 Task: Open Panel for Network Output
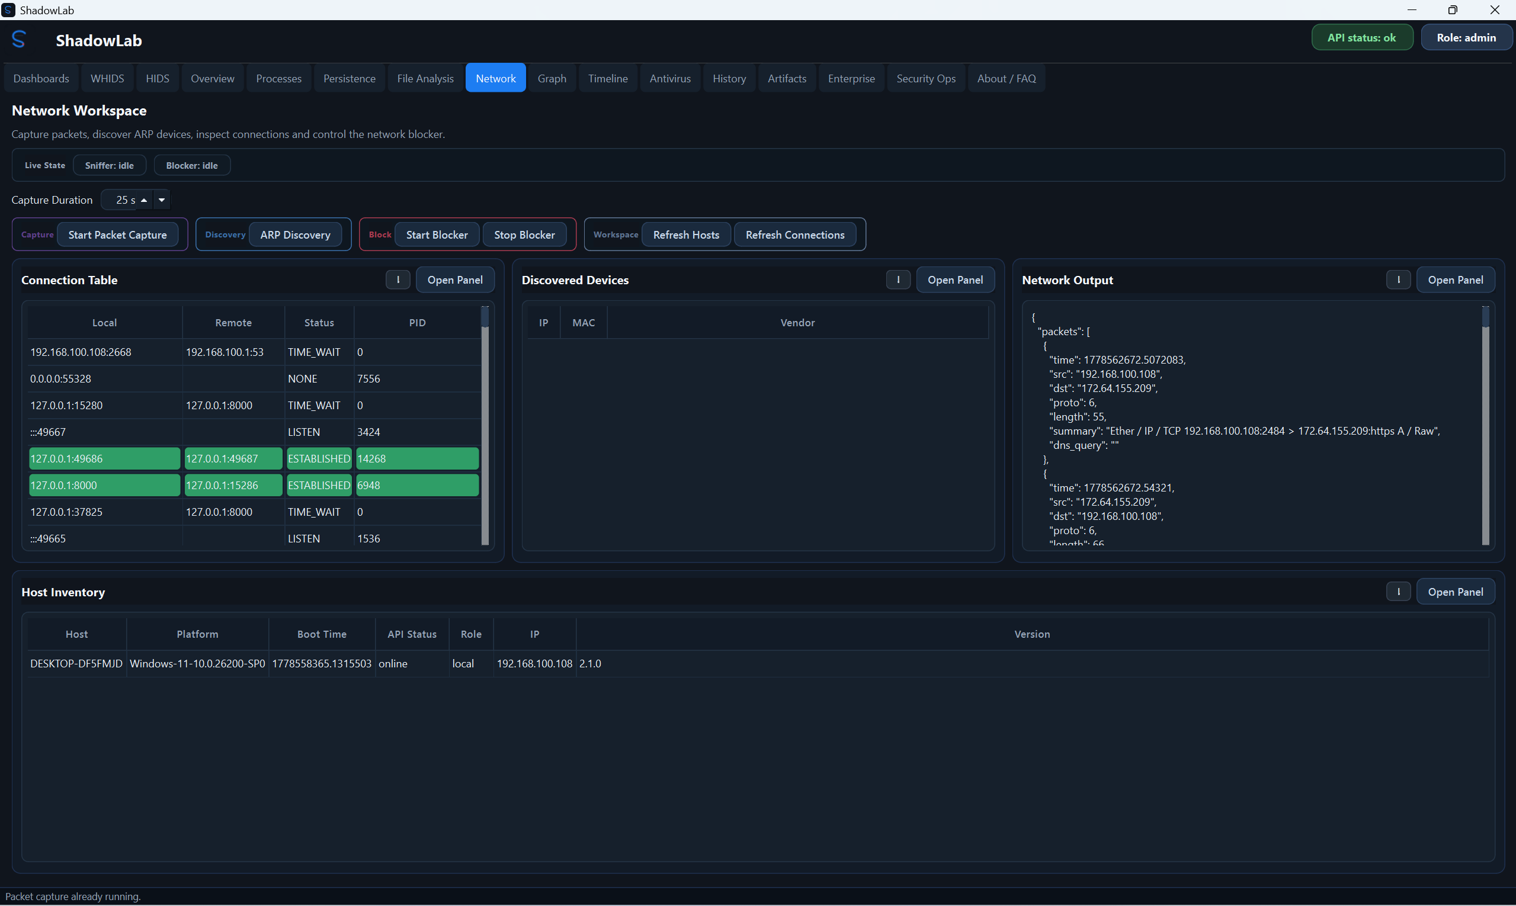click(x=1456, y=279)
